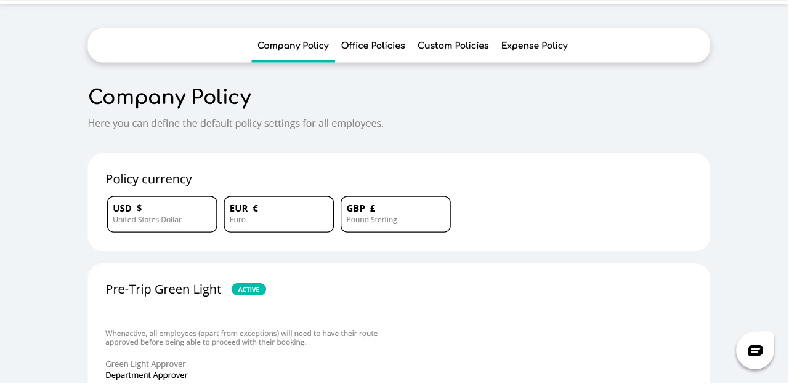
Task: Set GBP Pound Sterling as policy currency
Action: coord(395,214)
